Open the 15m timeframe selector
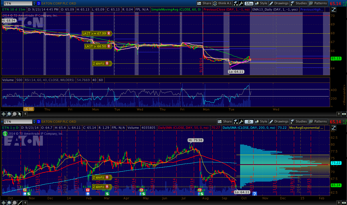 (x=249, y=3)
